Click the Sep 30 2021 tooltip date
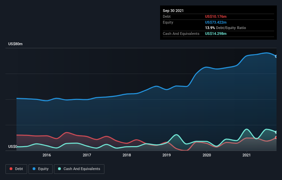Screen dimensions: 282x180 [173, 11]
